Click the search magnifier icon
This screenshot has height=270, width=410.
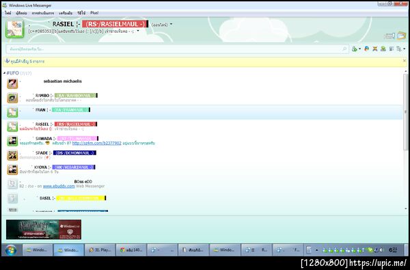[344, 49]
